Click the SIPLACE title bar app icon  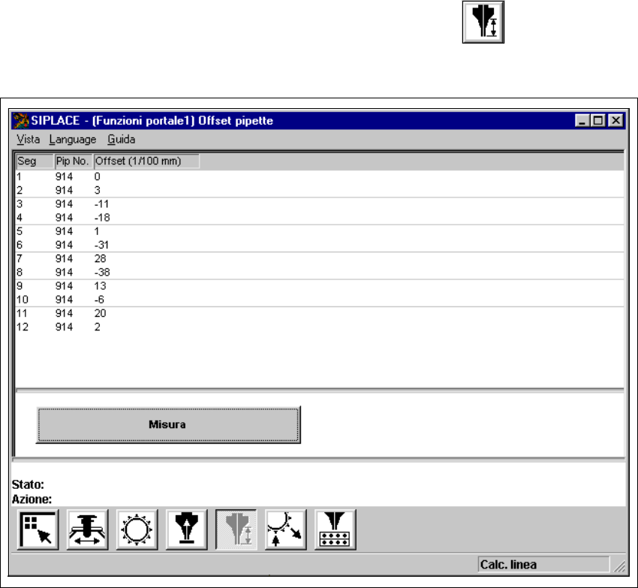pyautogui.click(x=21, y=121)
